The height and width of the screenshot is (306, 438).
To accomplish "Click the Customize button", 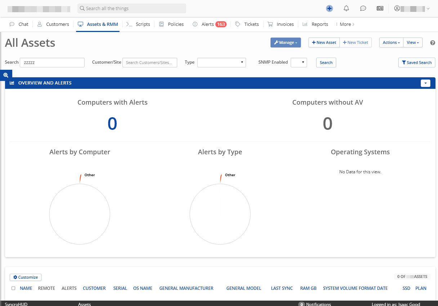I will click(x=26, y=277).
